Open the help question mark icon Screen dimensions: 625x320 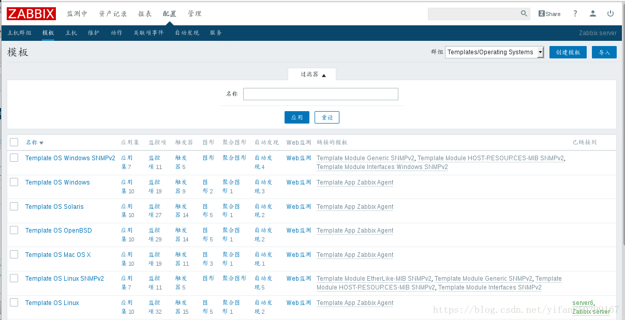[575, 13]
